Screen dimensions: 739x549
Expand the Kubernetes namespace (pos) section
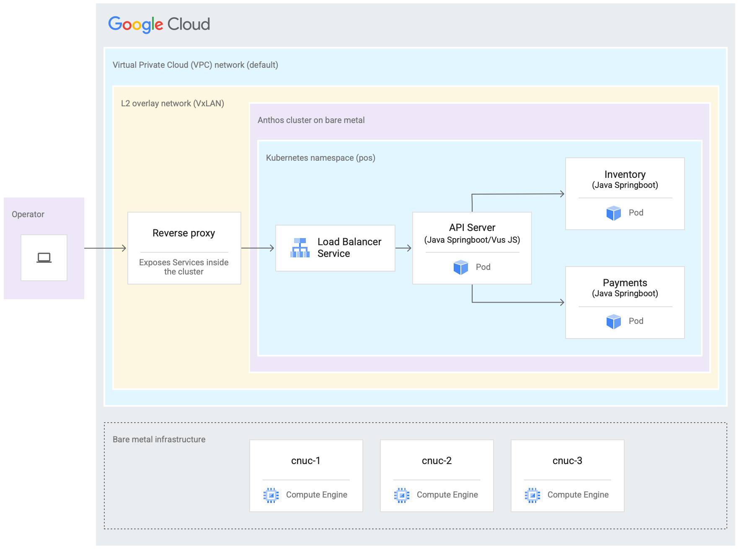tap(320, 158)
